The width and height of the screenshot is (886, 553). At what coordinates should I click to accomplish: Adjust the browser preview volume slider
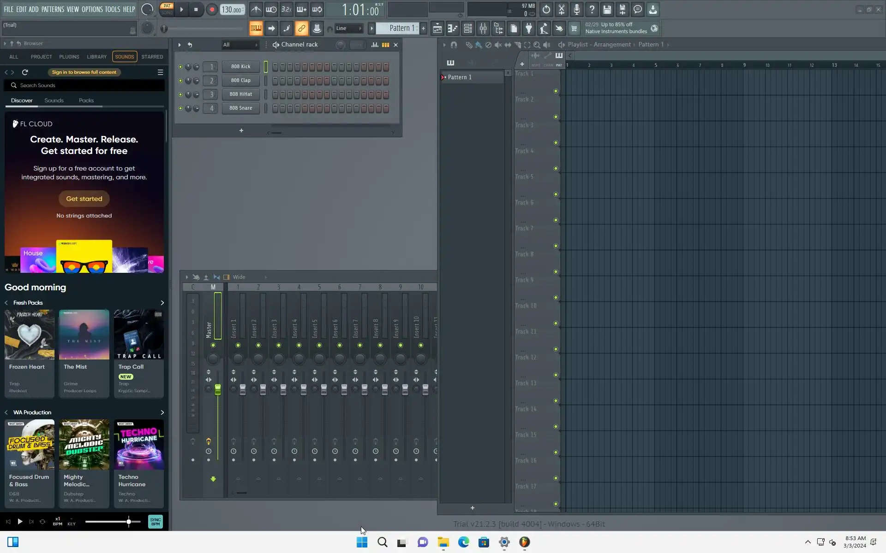(x=129, y=522)
